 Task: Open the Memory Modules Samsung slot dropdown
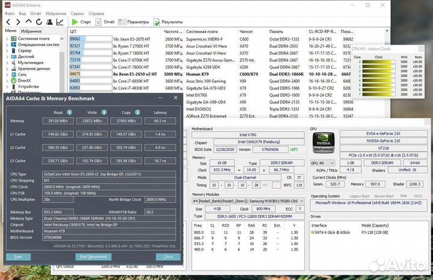coord(248,201)
